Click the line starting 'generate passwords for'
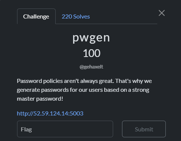 coord(83,90)
